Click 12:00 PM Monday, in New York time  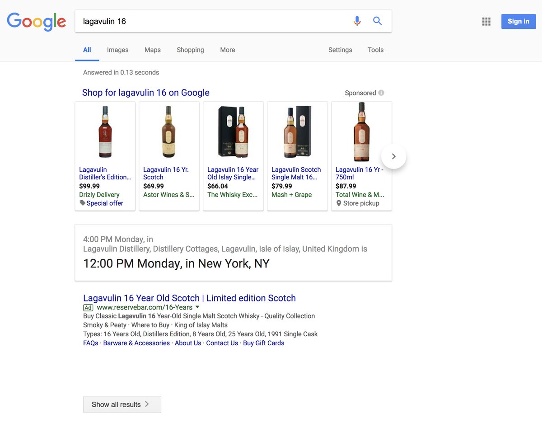[x=176, y=263]
